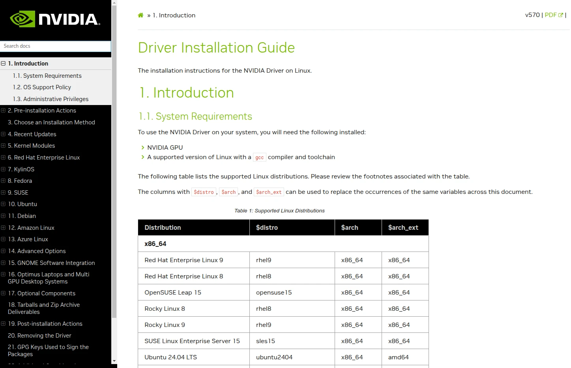This screenshot has width=571, height=368.
Task: Open 3. Choose an Installation Method
Action: pyautogui.click(x=51, y=122)
